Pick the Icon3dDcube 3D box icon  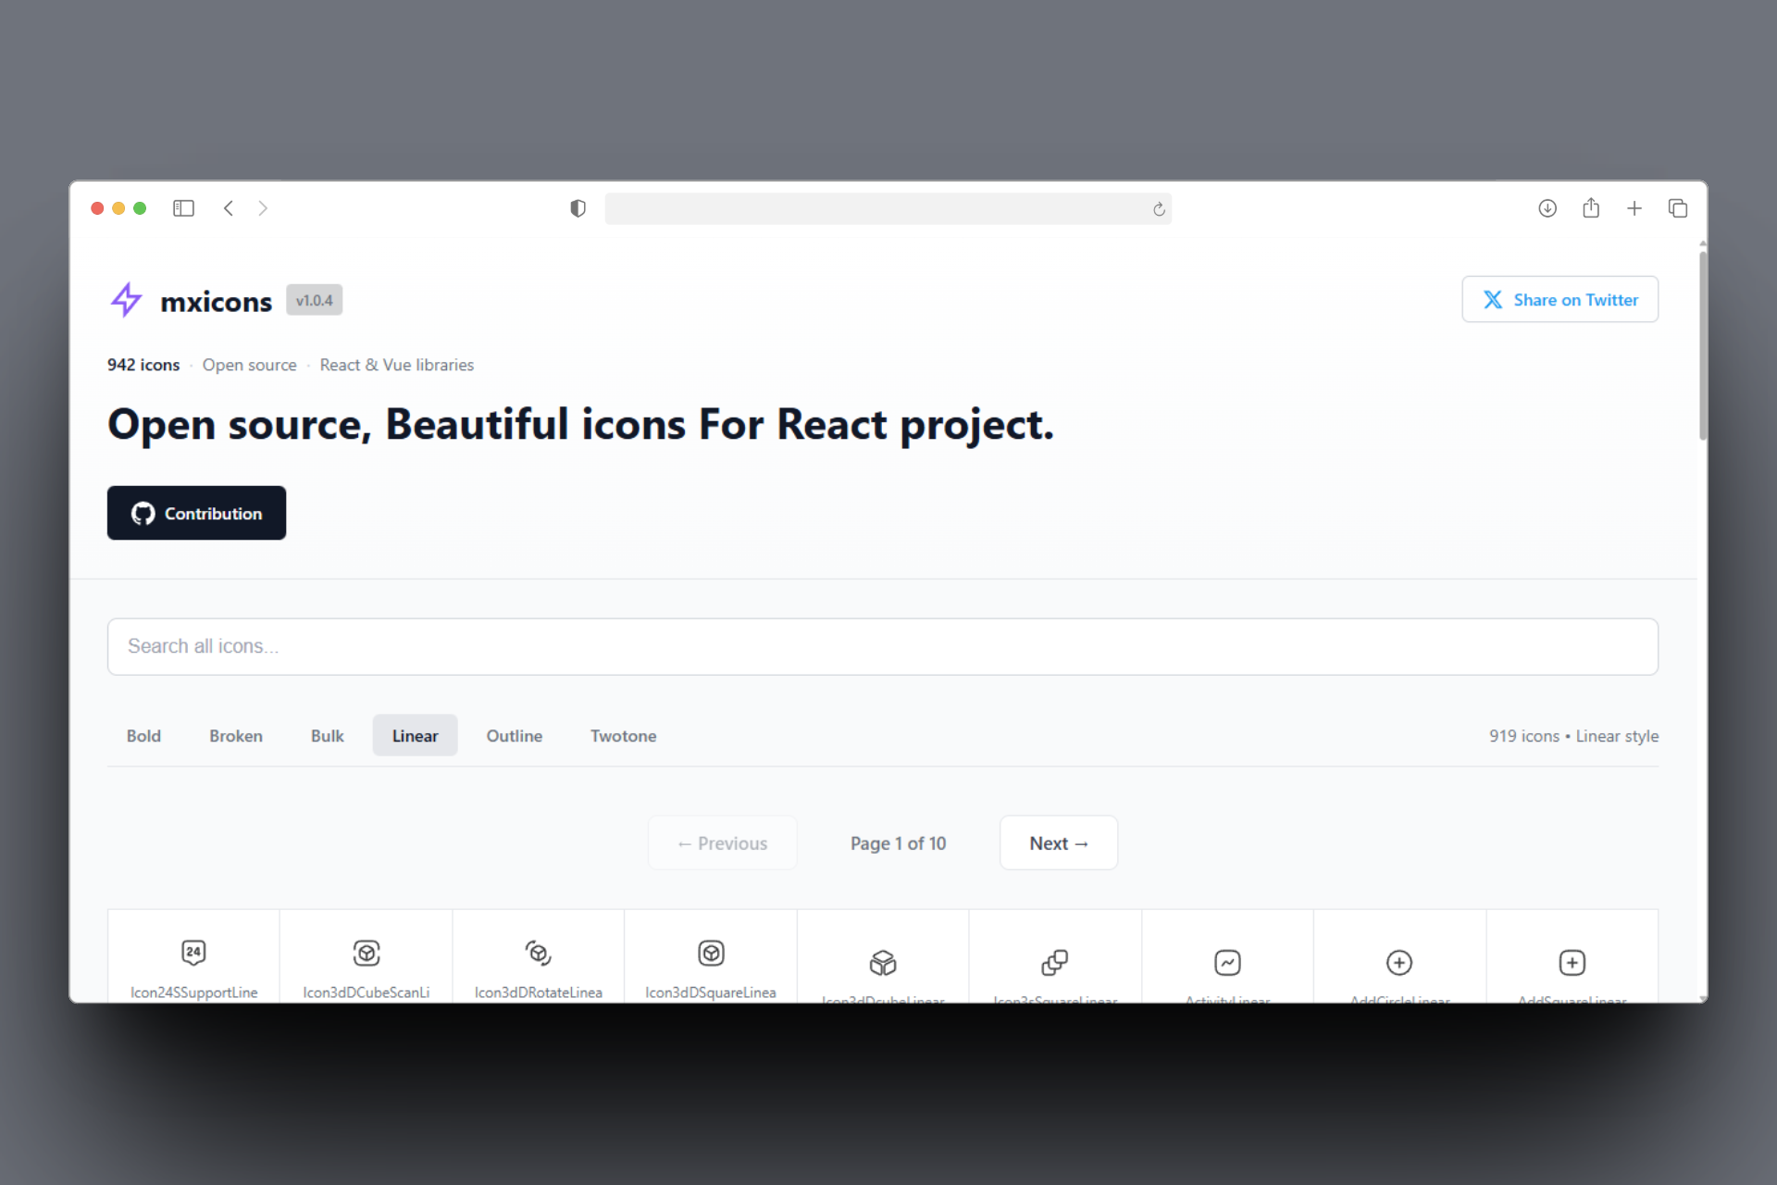(883, 963)
